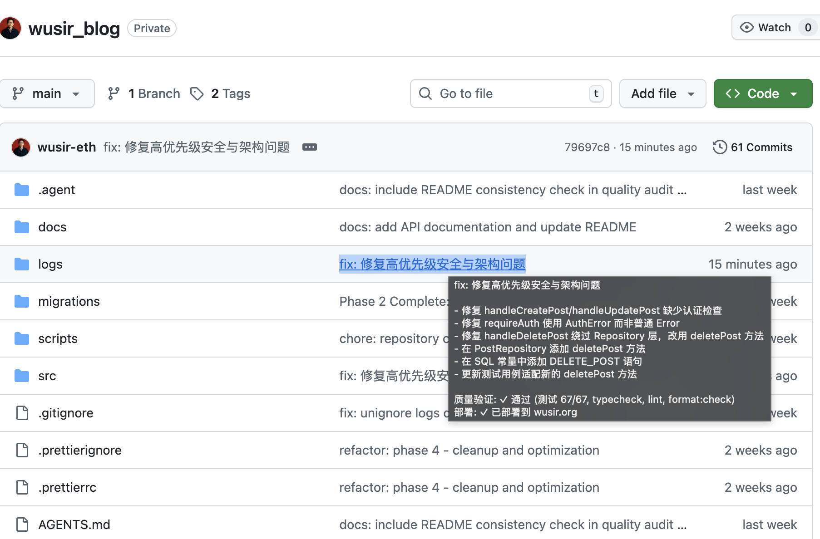The width and height of the screenshot is (820, 539).
Task: Click the commit history clock icon
Action: pyautogui.click(x=720, y=147)
